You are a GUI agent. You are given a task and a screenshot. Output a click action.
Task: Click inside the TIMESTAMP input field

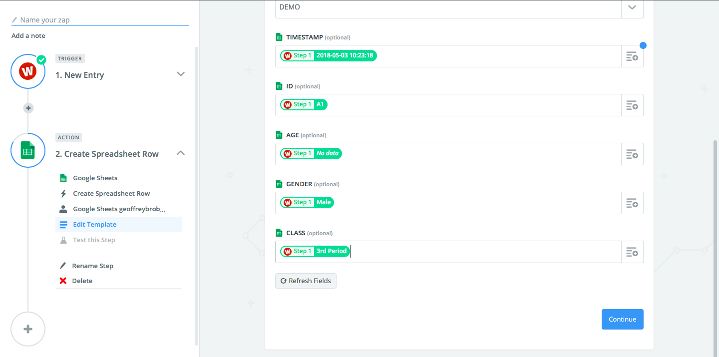tap(448, 56)
